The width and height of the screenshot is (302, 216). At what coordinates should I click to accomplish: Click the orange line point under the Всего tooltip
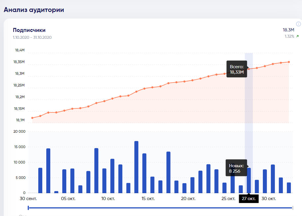pos(249,69)
